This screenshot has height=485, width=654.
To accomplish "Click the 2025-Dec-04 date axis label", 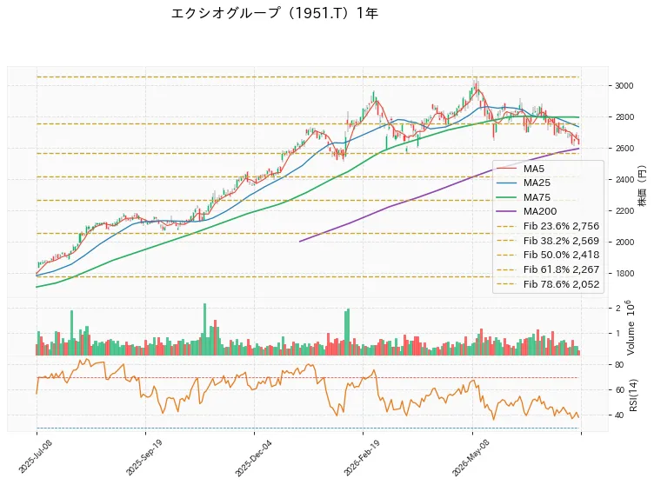I will click(x=253, y=458).
